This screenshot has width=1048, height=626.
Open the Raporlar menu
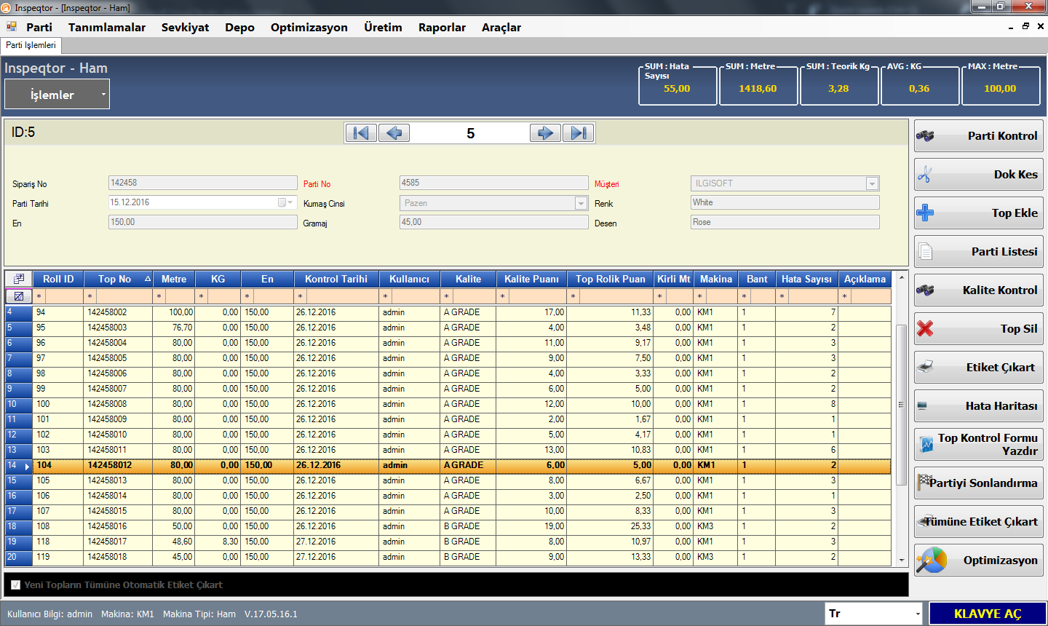(x=442, y=27)
